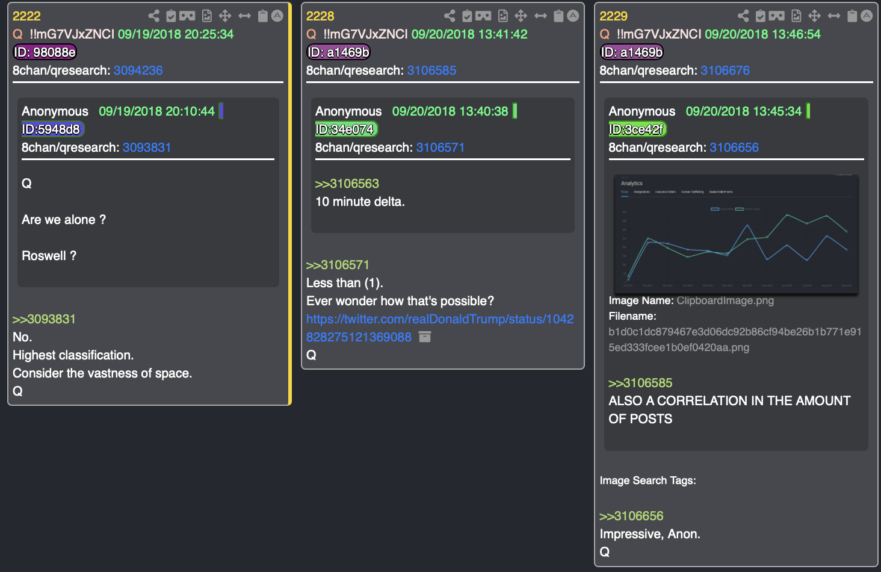
Task: Click timestamp 09/20/2018 13:46:54
Action: coord(763,34)
